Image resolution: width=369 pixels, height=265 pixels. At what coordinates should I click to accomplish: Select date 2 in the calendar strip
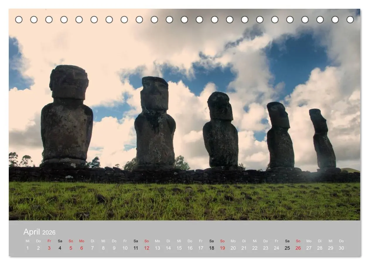point(38,248)
